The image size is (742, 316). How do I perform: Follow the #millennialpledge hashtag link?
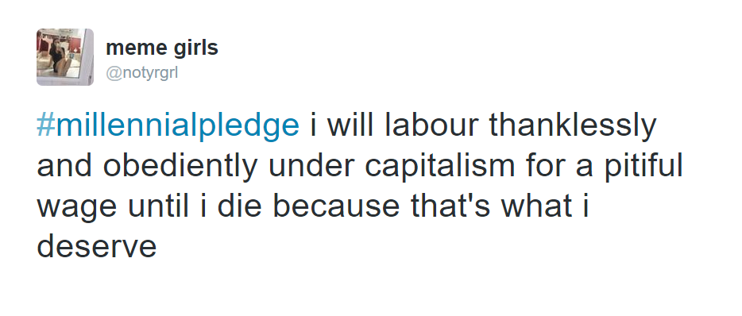(168, 126)
